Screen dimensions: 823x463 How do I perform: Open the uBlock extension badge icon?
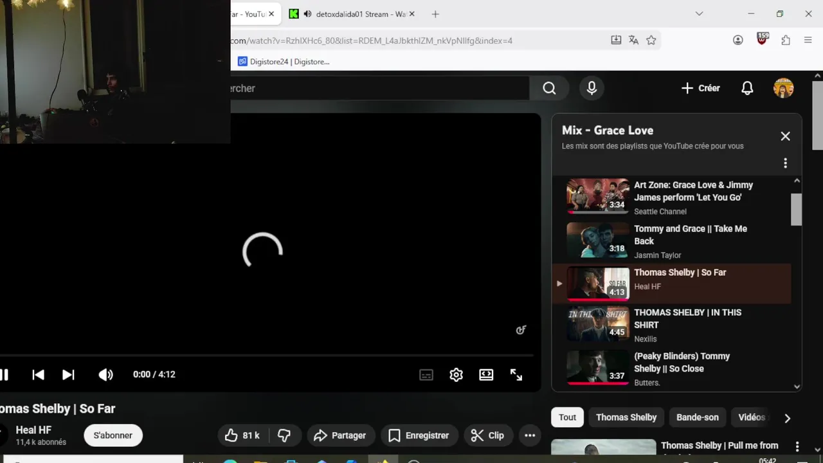(x=763, y=39)
